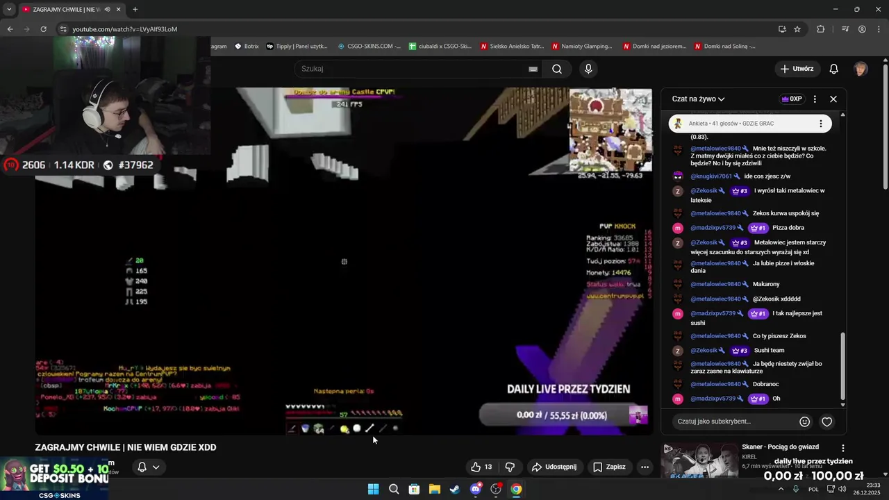Image resolution: width=889 pixels, height=500 pixels.
Task: Go back in Chrome
Action: point(10,29)
